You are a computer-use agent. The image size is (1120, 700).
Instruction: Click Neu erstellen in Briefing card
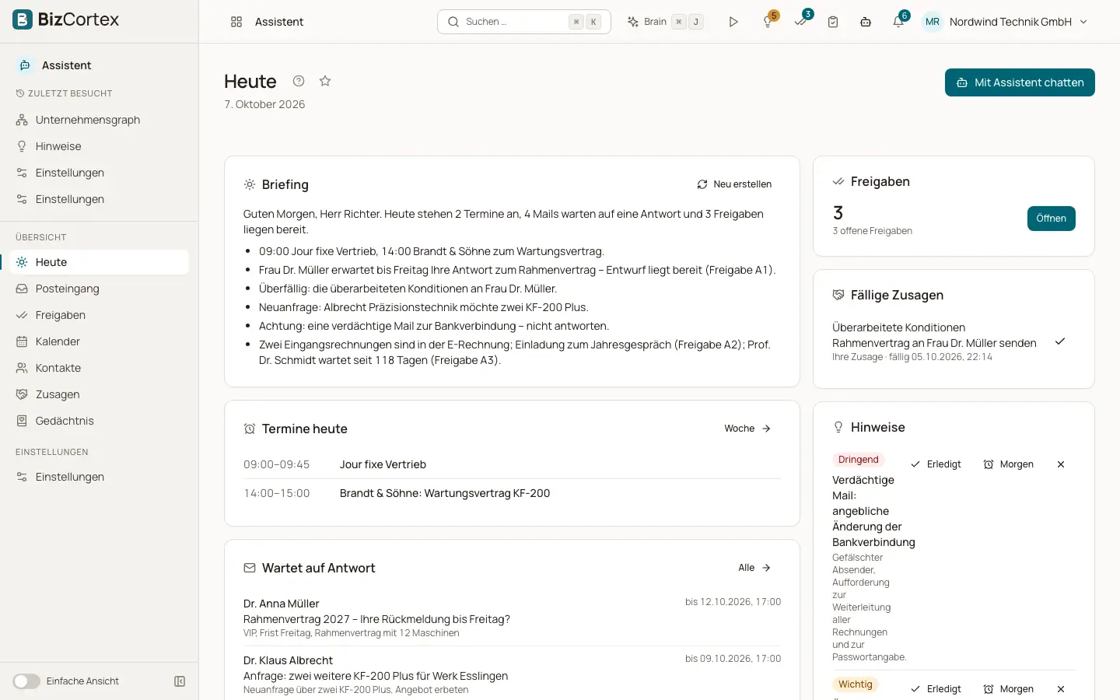[x=734, y=184]
